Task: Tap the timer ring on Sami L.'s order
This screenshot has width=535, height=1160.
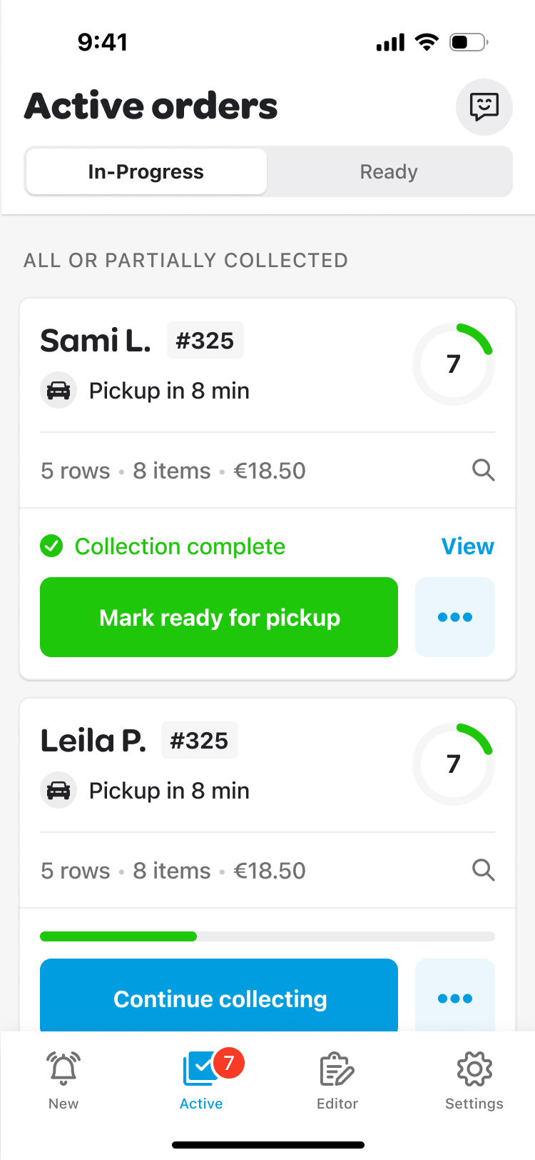Action: coord(454,364)
